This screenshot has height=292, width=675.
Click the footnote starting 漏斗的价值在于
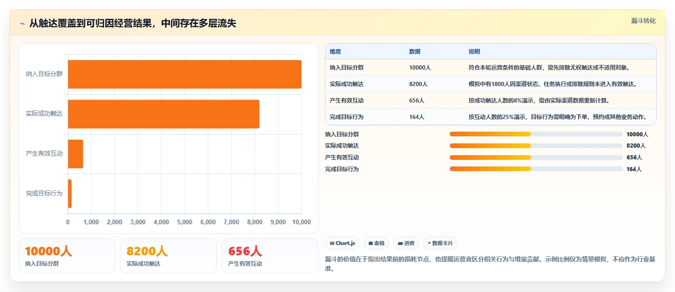(489, 264)
